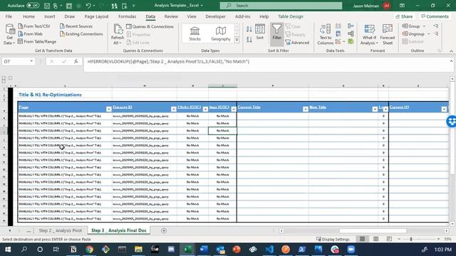Image resolution: width=456 pixels, height=256 pixels.
Task: Open File Explorer from taskbar
Action: tap(138, 250)
